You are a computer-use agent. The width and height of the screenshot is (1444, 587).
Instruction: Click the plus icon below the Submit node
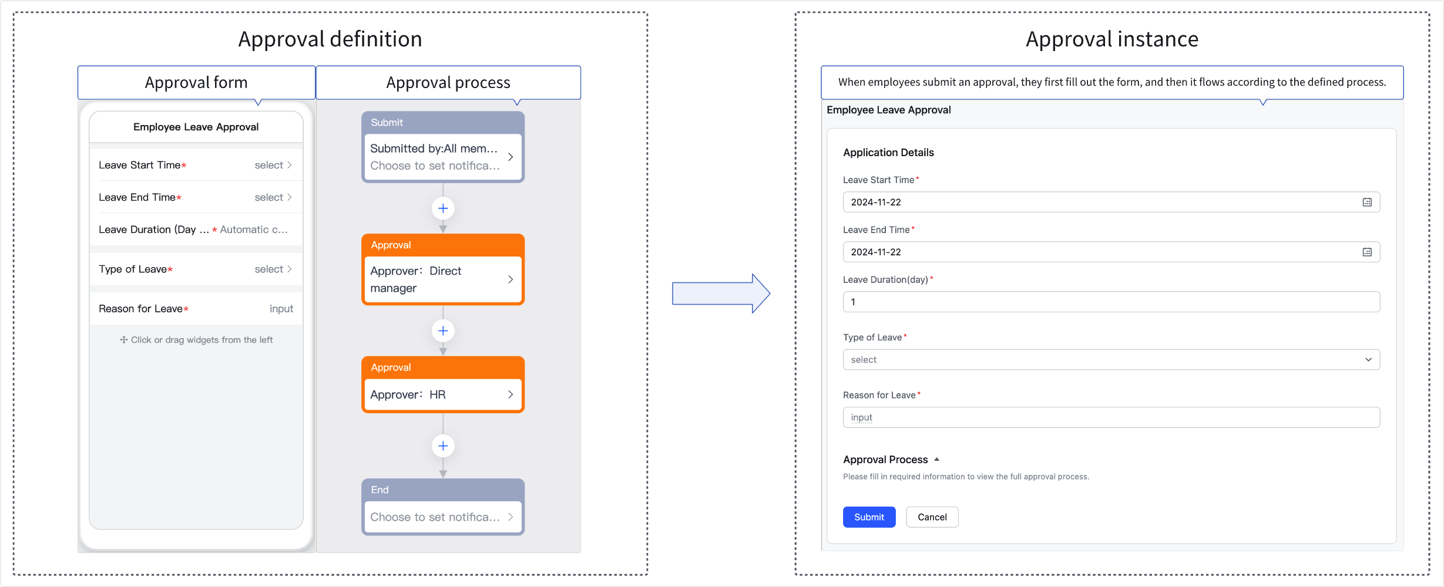click(443, 208)
